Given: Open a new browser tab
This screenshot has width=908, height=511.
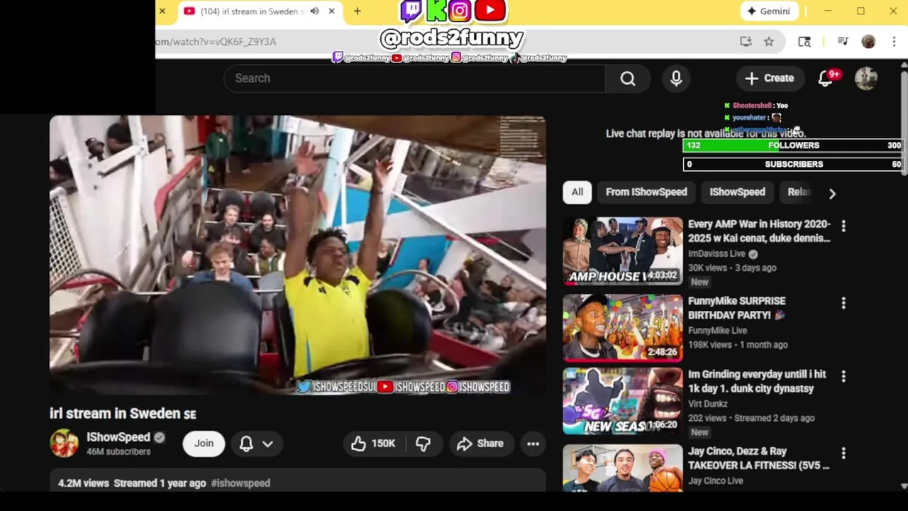Looking at the screenshot, I should click(358, 11).
